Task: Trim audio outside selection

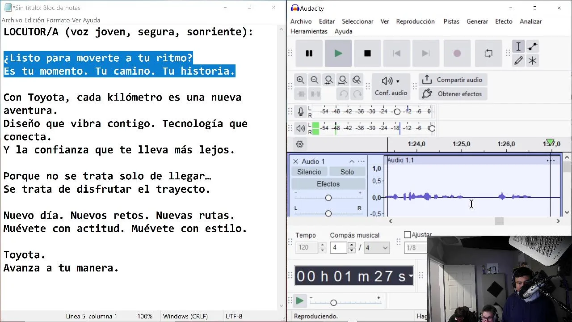Action: (x=301, y=94)
